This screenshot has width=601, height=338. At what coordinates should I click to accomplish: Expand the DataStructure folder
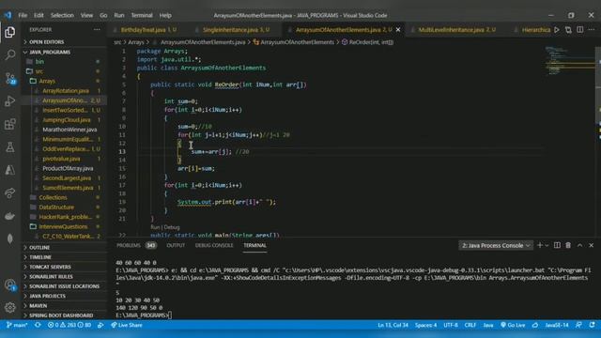pos(56,207)
